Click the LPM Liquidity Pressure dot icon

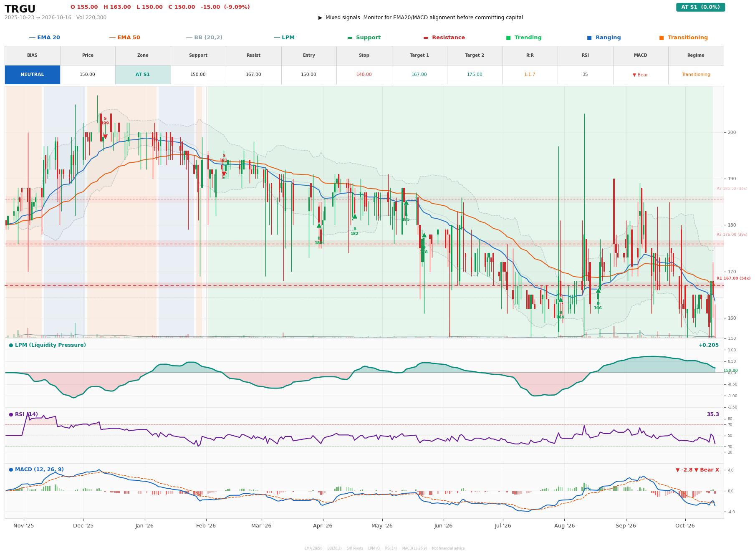click(x=11, y=345)
